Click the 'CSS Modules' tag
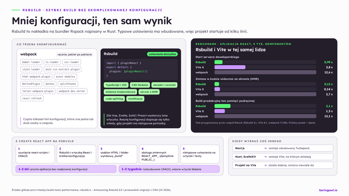 pyautogui.click(x=140, y=85)
